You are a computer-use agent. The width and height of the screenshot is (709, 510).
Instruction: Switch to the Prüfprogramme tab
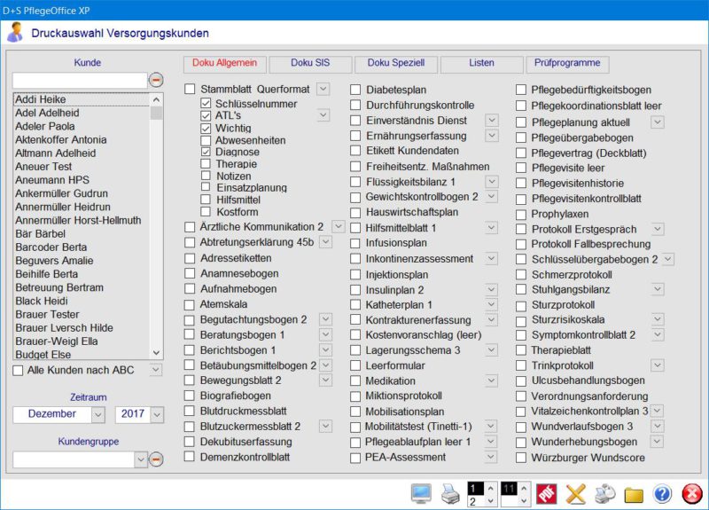[x=567, y=63]
